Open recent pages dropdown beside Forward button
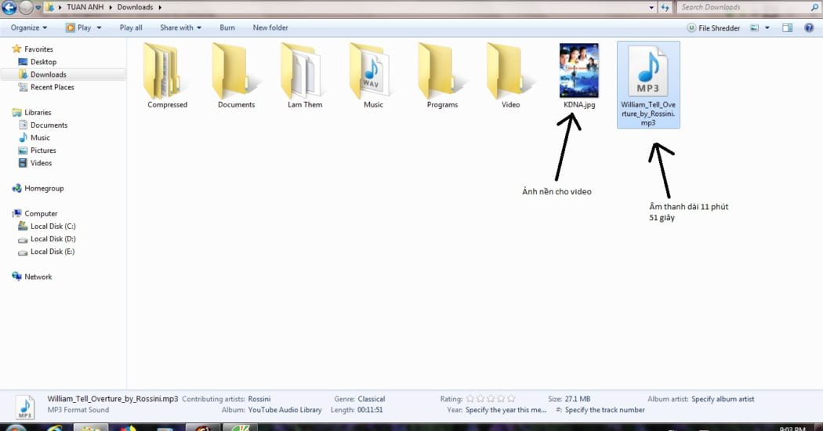 click(38, 7)
